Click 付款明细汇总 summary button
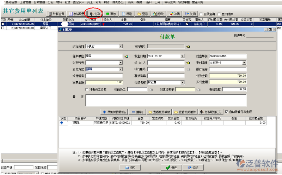Screen dimensions: 282x175 coord(211,112)
